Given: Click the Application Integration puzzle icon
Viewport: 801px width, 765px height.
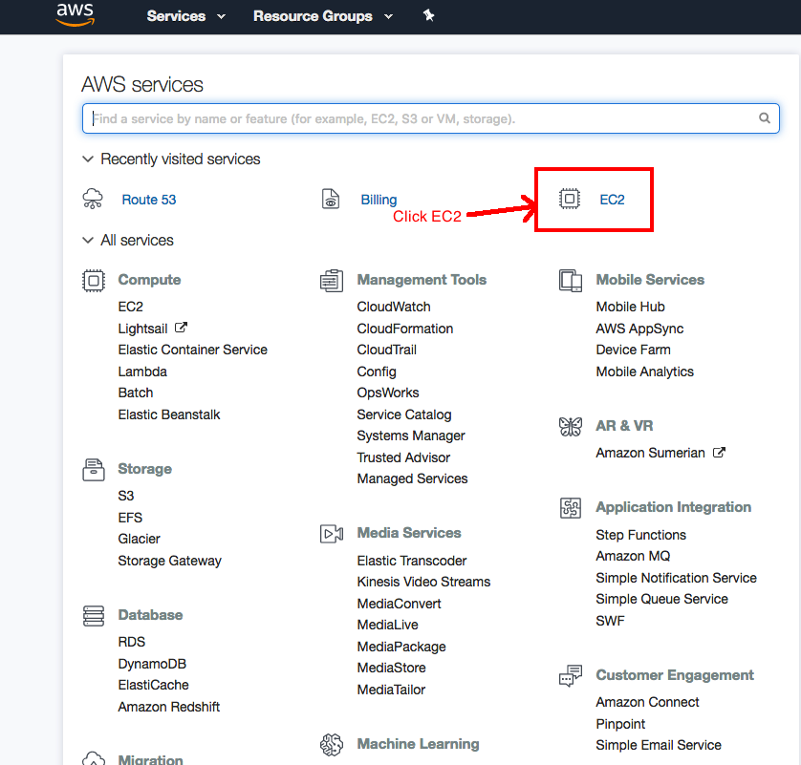Looking at the screenshot, I should coord(571,508).
